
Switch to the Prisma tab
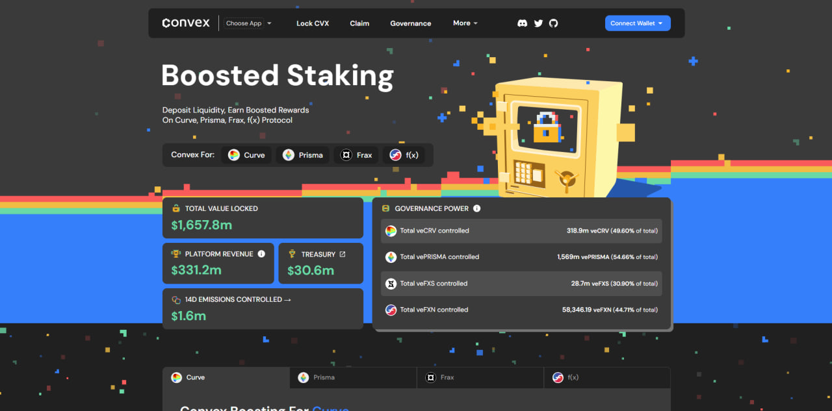[353, 377]
